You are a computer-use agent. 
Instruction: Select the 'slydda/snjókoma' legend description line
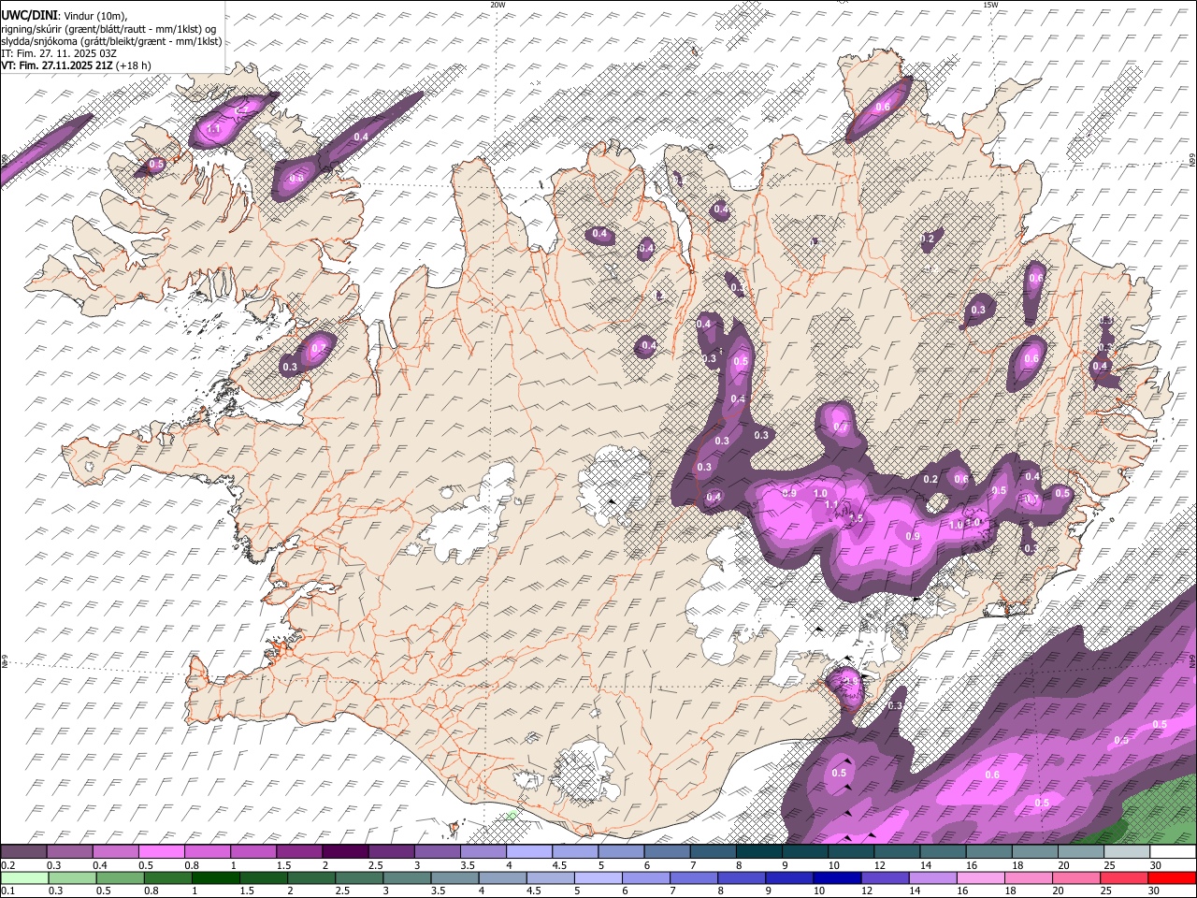[111, 40]
